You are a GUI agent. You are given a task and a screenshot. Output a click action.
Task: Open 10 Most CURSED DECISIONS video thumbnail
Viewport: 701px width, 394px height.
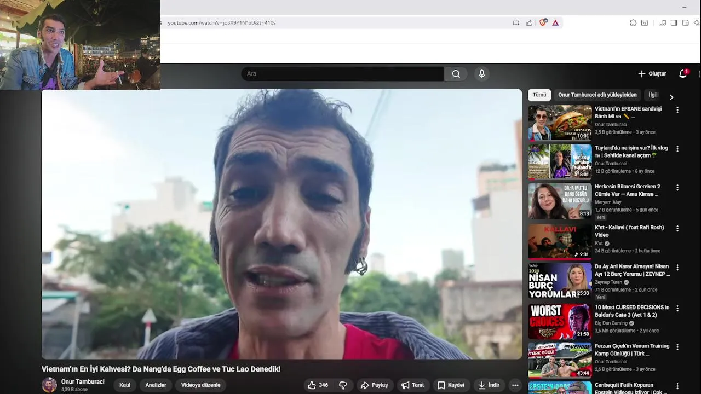pyautogui.click(x=560, y=322)
